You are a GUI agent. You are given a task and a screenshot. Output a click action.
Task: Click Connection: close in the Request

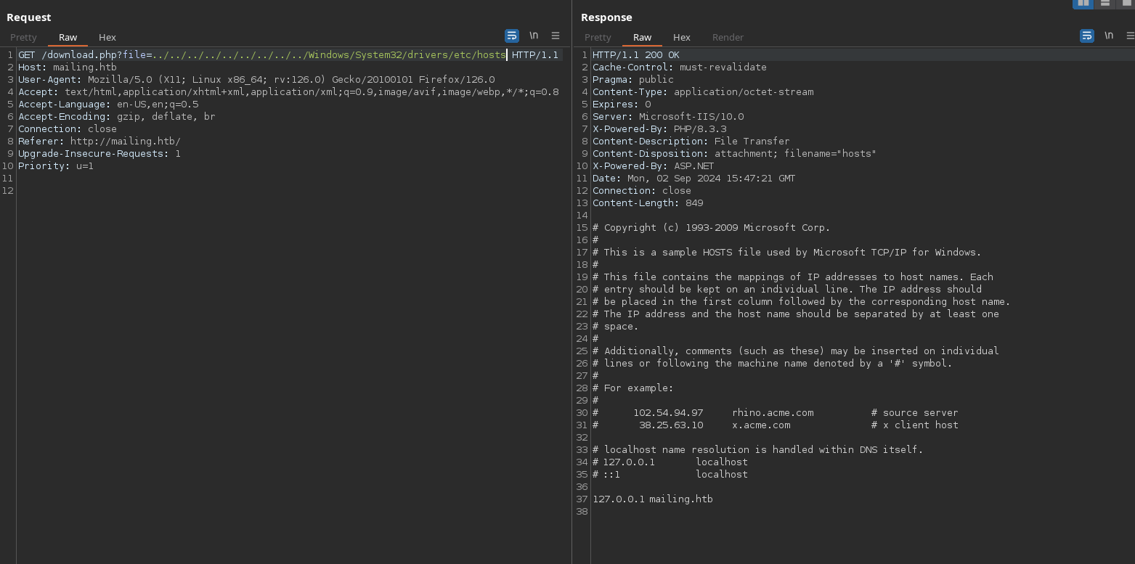pyautogui.click(x=68, y=129)
